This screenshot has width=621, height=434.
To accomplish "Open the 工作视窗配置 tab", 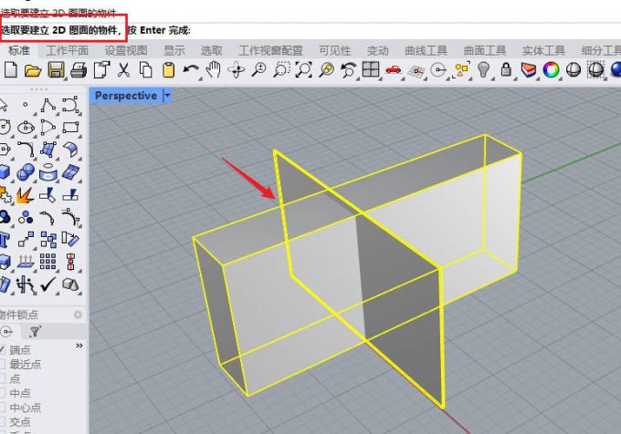I will [270, 50].
